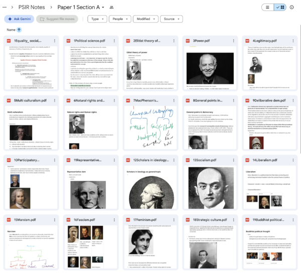Open more options for 17Feminism.pdf

coord(174,220)
